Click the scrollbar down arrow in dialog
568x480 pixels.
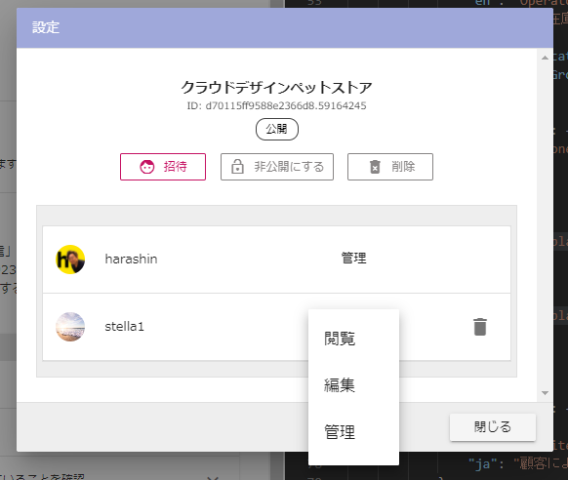[x=545, y=393]
